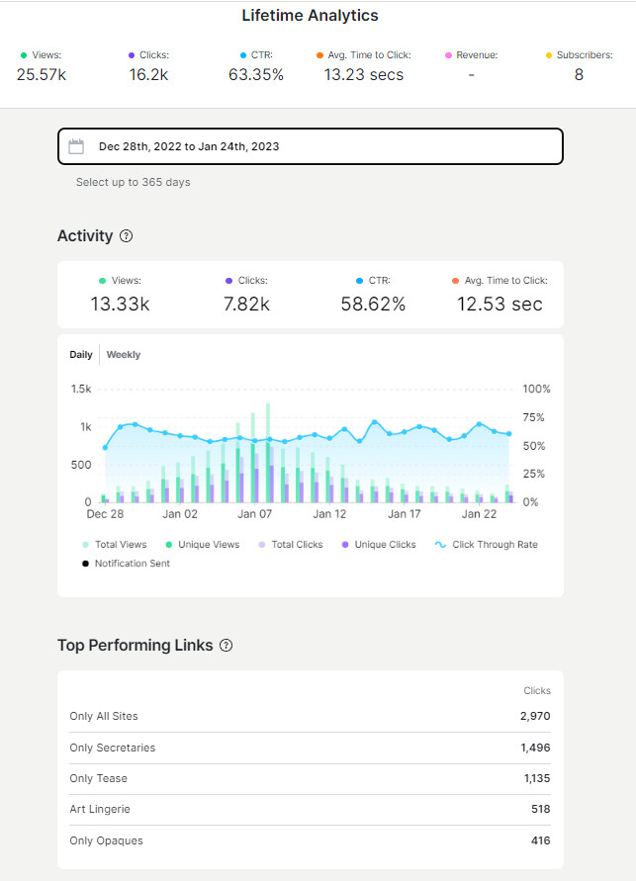Select the Only Tease link row
Viewport: 636px width, 881px height.
[x=98, y=778]
